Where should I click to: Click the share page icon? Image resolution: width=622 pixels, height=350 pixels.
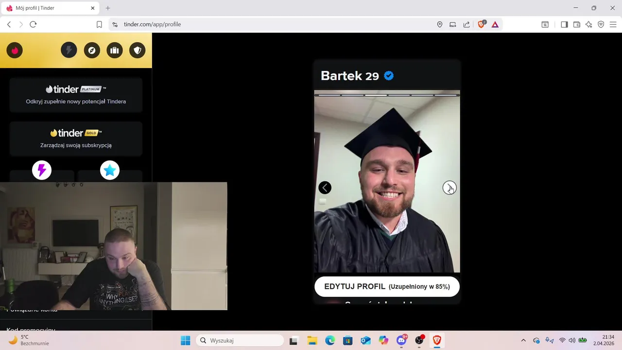(x=466, y=24)
